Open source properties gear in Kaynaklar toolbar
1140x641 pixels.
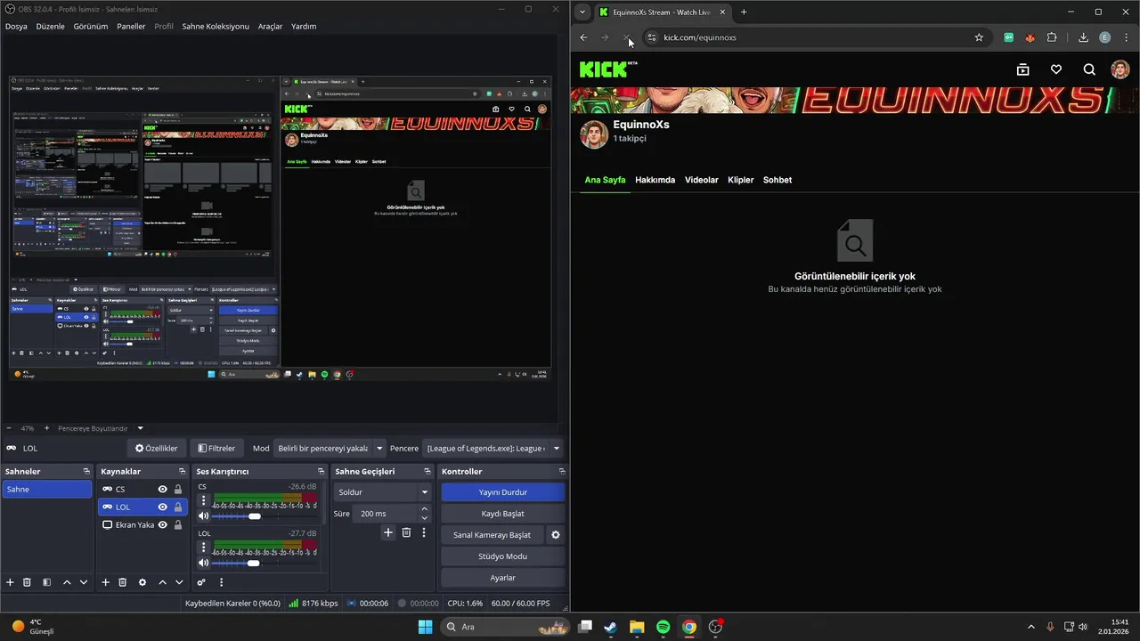click(x=142, y=582)
